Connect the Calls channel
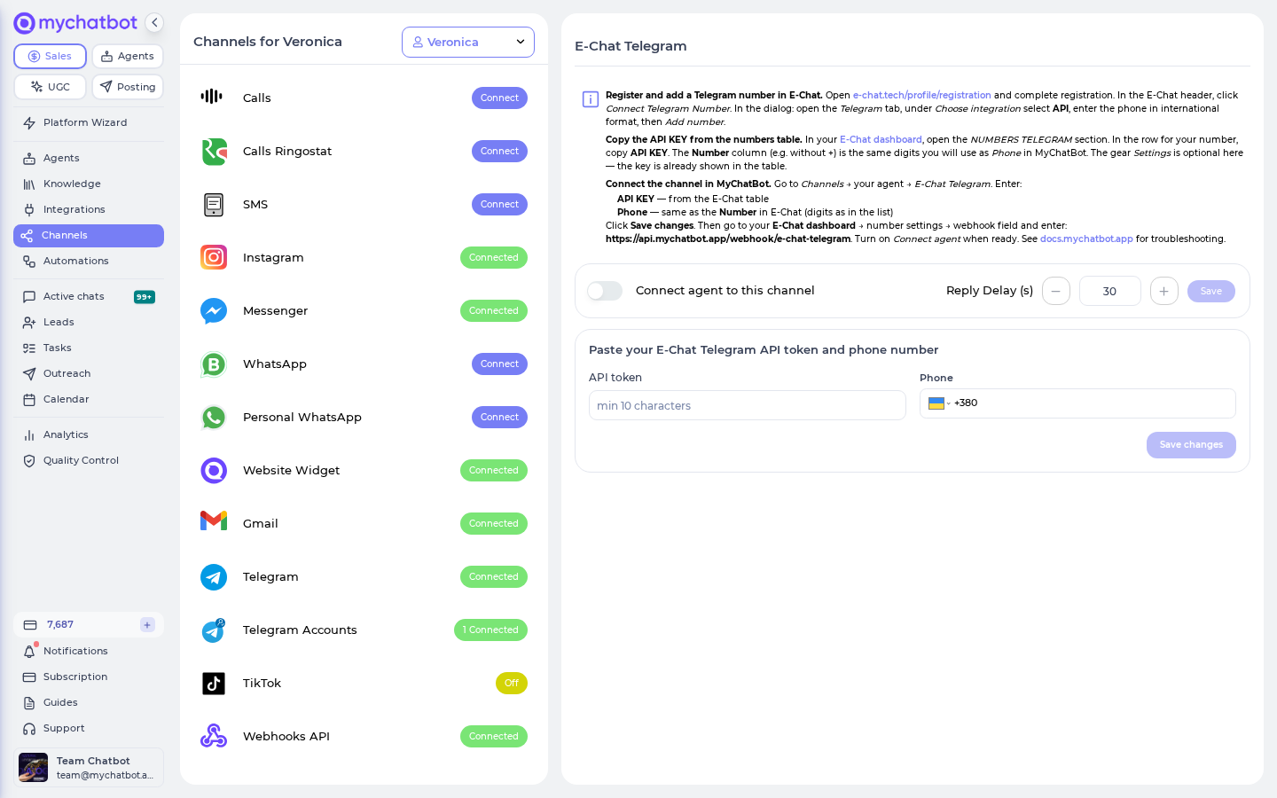The height and width of the screenshot is (798, 1277). click(x=499, y=98)
